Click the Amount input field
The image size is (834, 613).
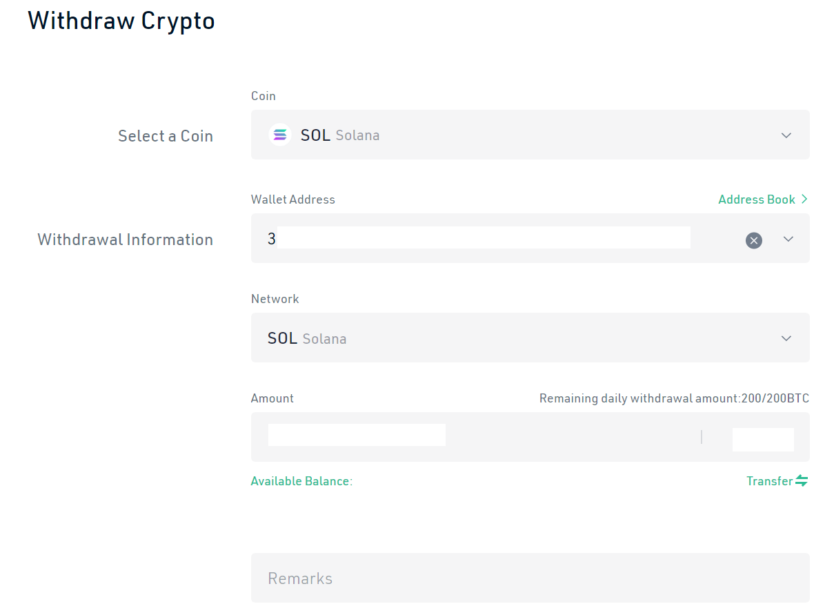tap(357, 436)
